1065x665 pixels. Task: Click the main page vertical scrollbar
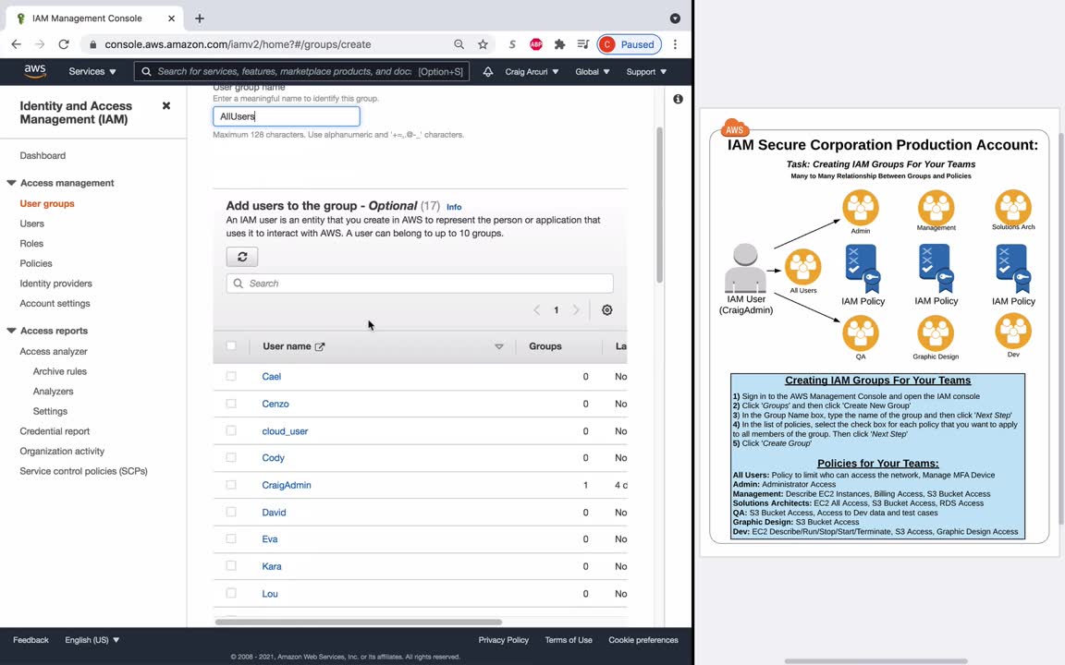(659, 205)
